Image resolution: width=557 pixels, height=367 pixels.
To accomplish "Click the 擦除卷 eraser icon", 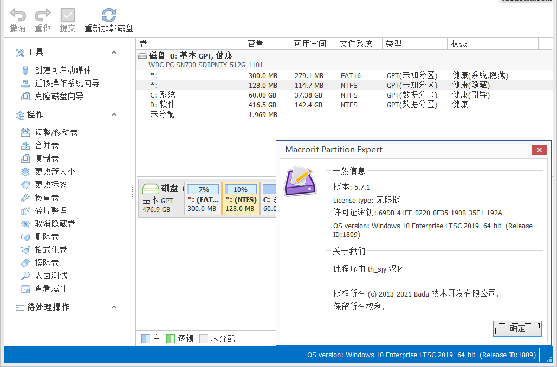I will (x=25, y=263).
